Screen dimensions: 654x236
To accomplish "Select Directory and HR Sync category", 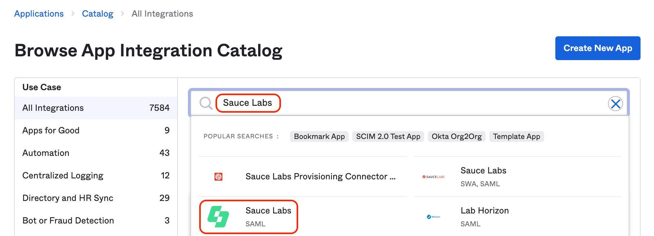I will 68,198.
